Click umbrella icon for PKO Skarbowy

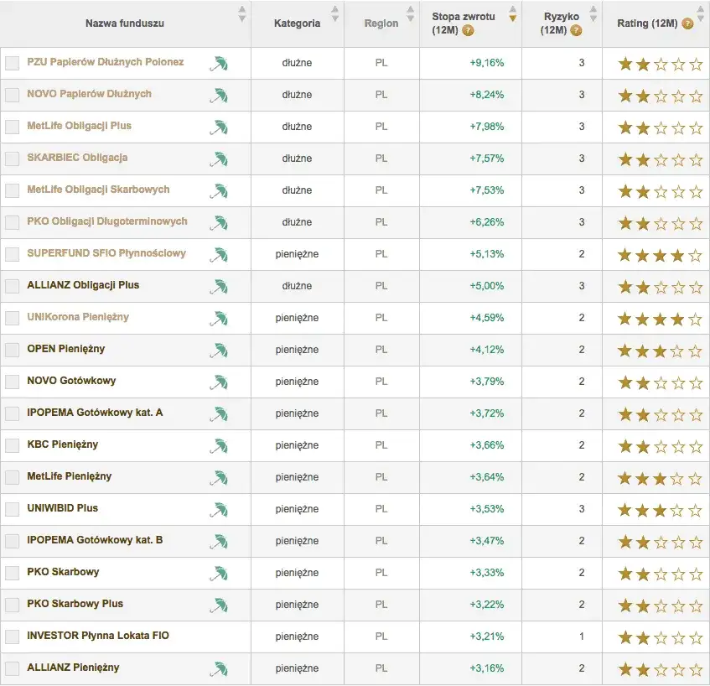pos(219,574)
